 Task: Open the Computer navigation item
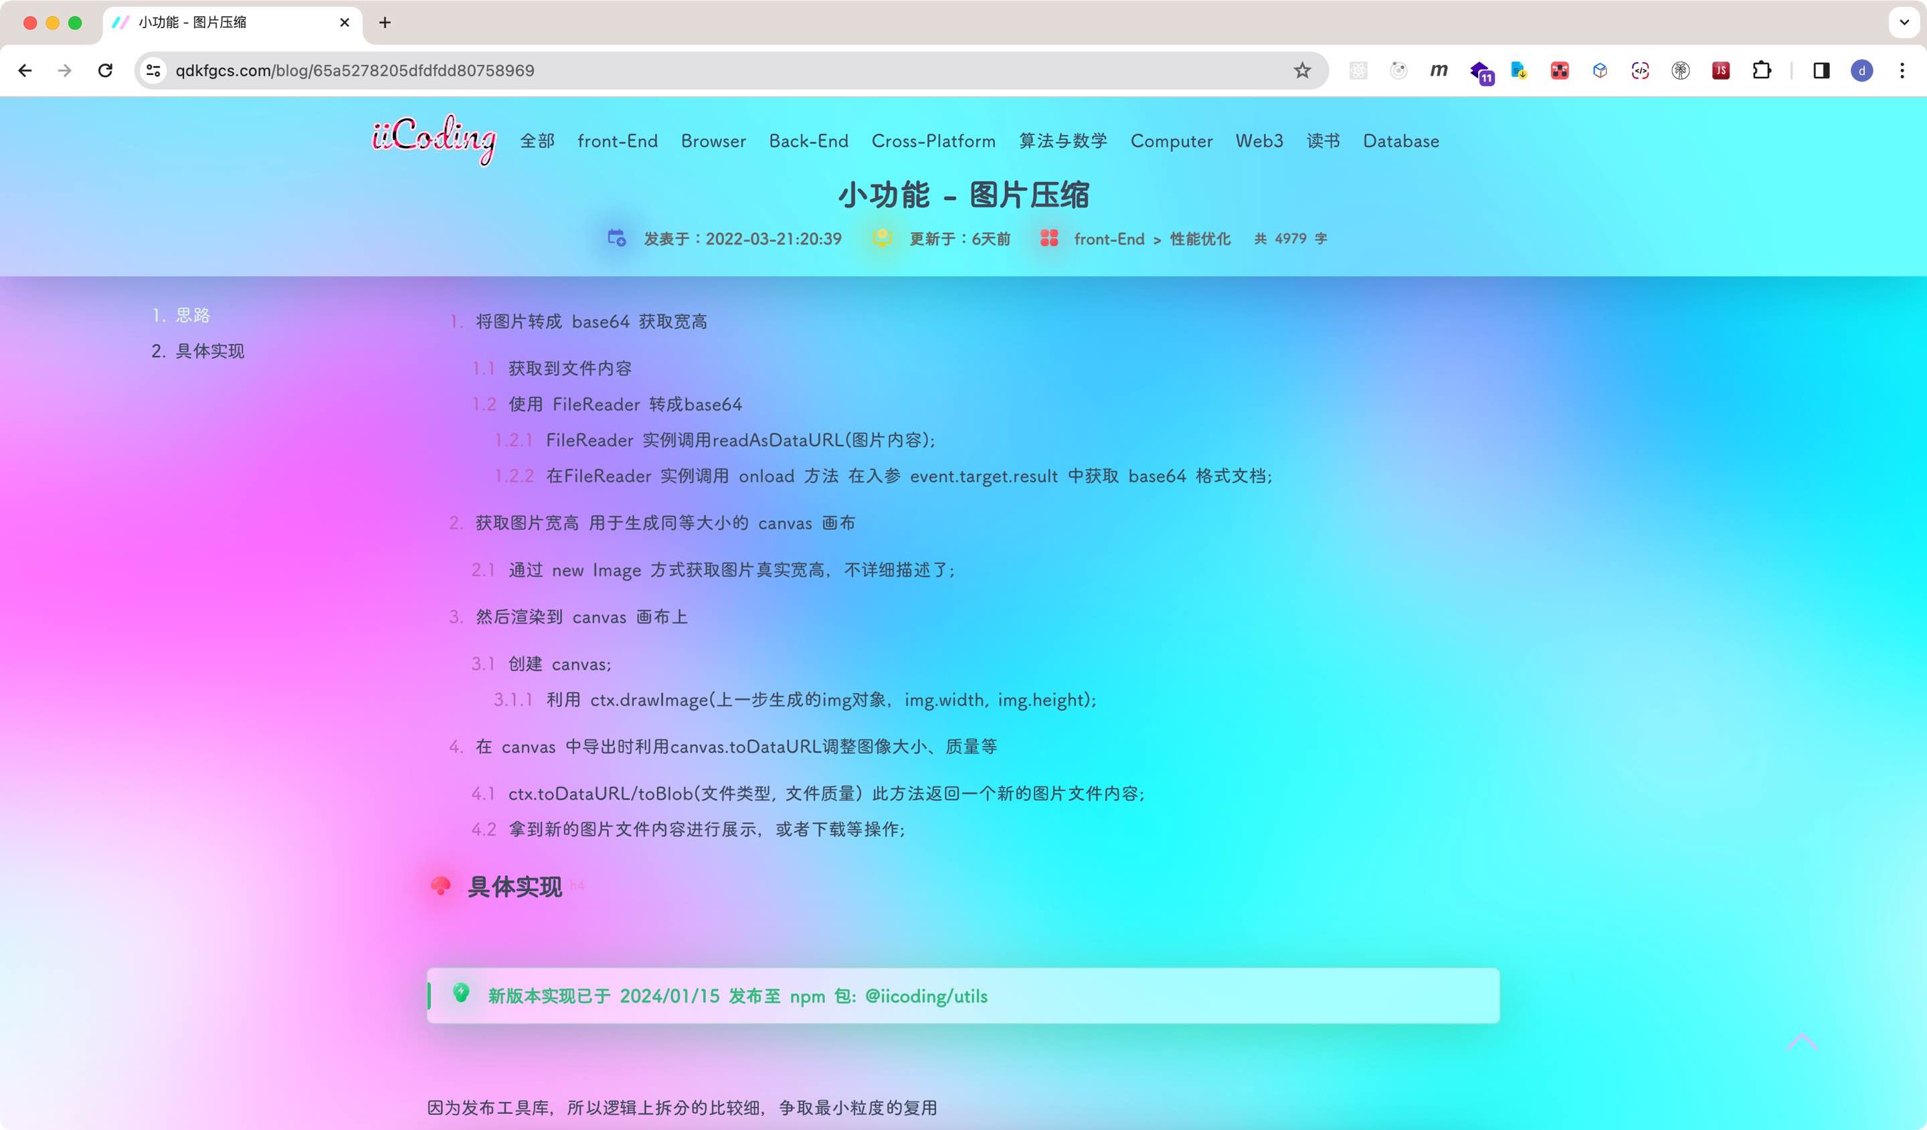point(1172,140)
